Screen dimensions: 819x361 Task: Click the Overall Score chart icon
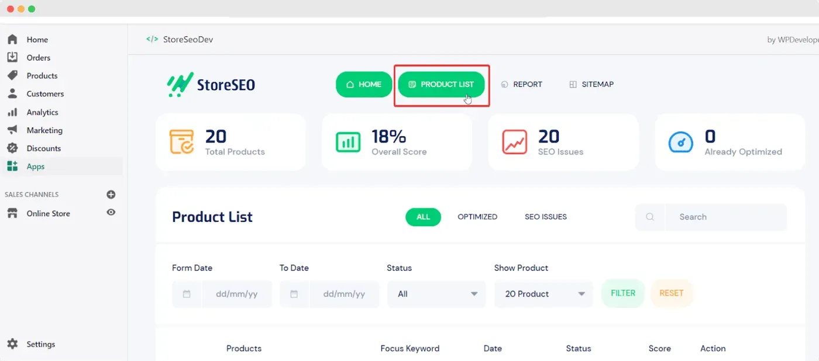tap(348, 142)
